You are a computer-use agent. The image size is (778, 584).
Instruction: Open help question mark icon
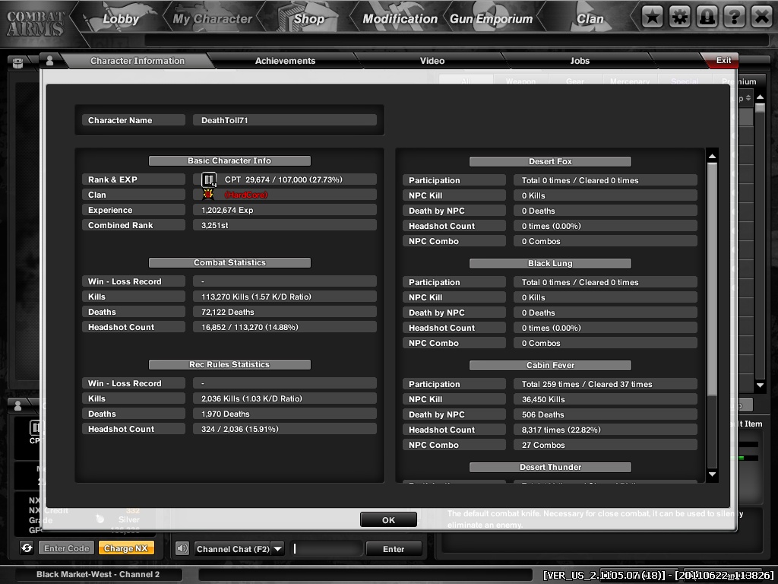pos(735,17)
